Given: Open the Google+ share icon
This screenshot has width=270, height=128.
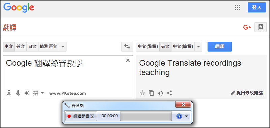Looking at the screenshot, I should click(247, 27).
